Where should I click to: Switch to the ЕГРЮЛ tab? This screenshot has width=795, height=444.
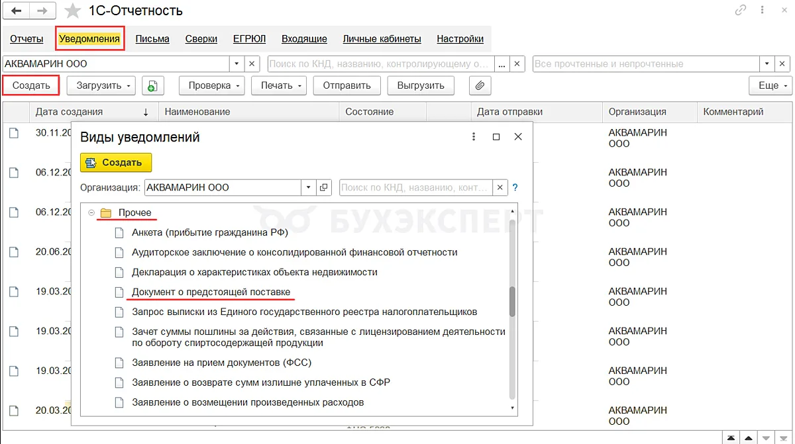pos(250,39)
